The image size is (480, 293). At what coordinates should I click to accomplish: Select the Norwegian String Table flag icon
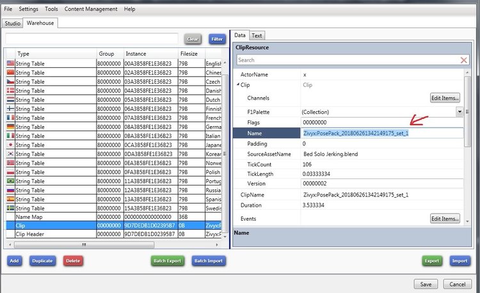10,162
